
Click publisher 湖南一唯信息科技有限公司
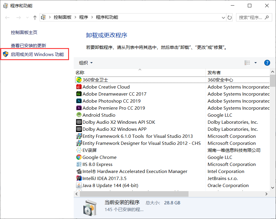point(234,150)
